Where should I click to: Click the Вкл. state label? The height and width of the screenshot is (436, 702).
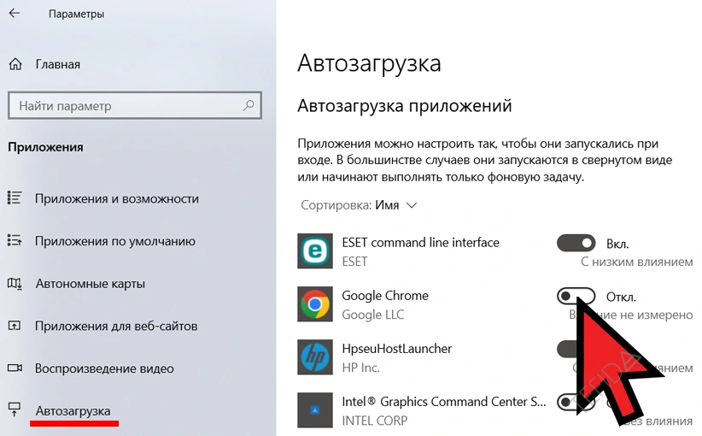[617, 245]
